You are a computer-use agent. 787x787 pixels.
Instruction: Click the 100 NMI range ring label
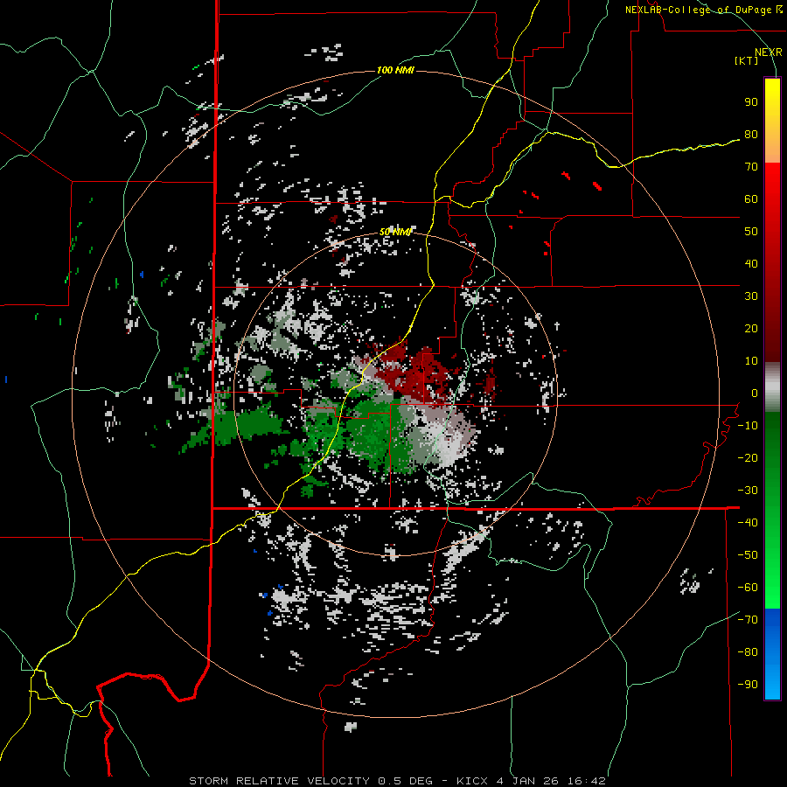pos(395,70)
